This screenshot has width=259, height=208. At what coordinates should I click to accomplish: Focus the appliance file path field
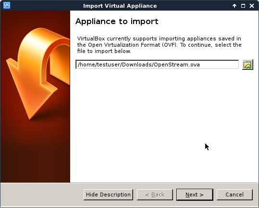click(x=157, y=65)
